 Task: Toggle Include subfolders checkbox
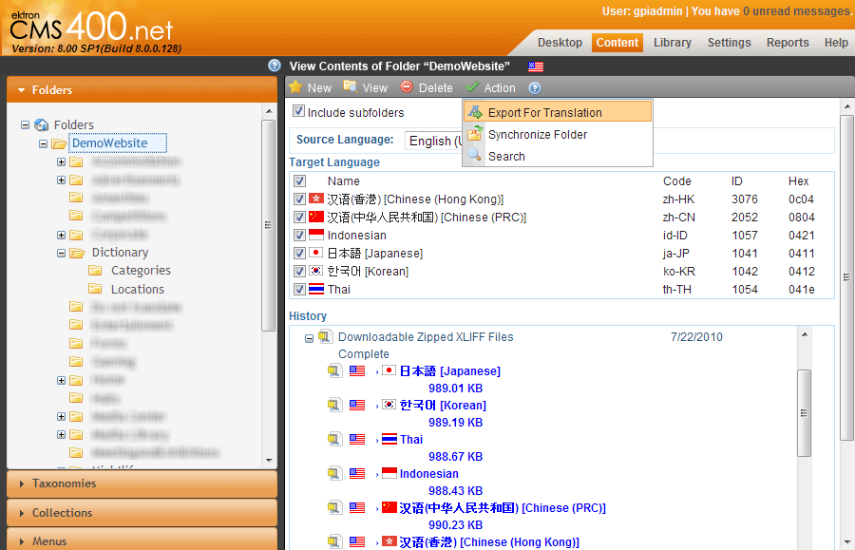pos(298,110)
